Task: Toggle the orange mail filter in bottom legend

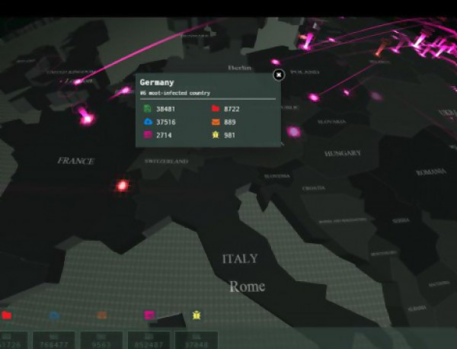Action: pos(102,315)
